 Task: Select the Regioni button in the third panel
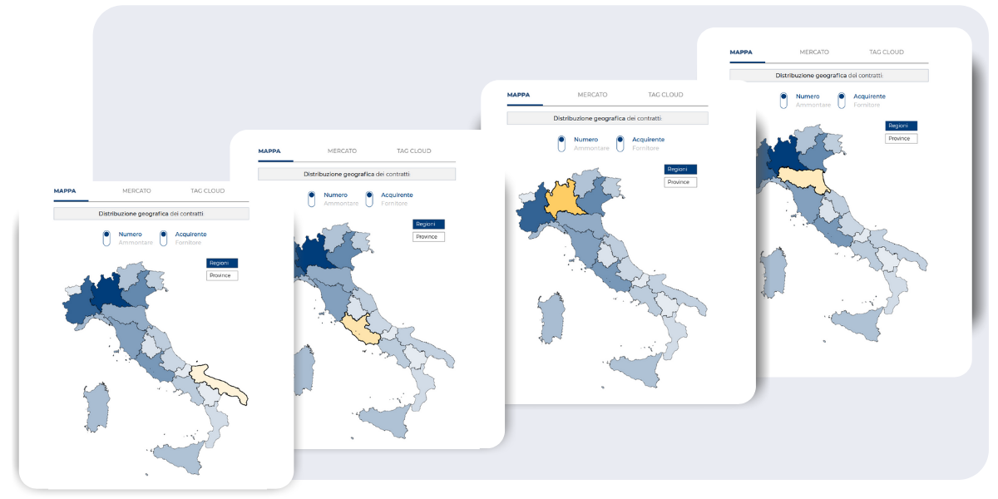click(x=679, y=168)
